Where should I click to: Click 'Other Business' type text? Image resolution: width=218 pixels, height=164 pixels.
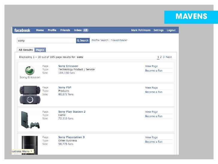point(68,141)
